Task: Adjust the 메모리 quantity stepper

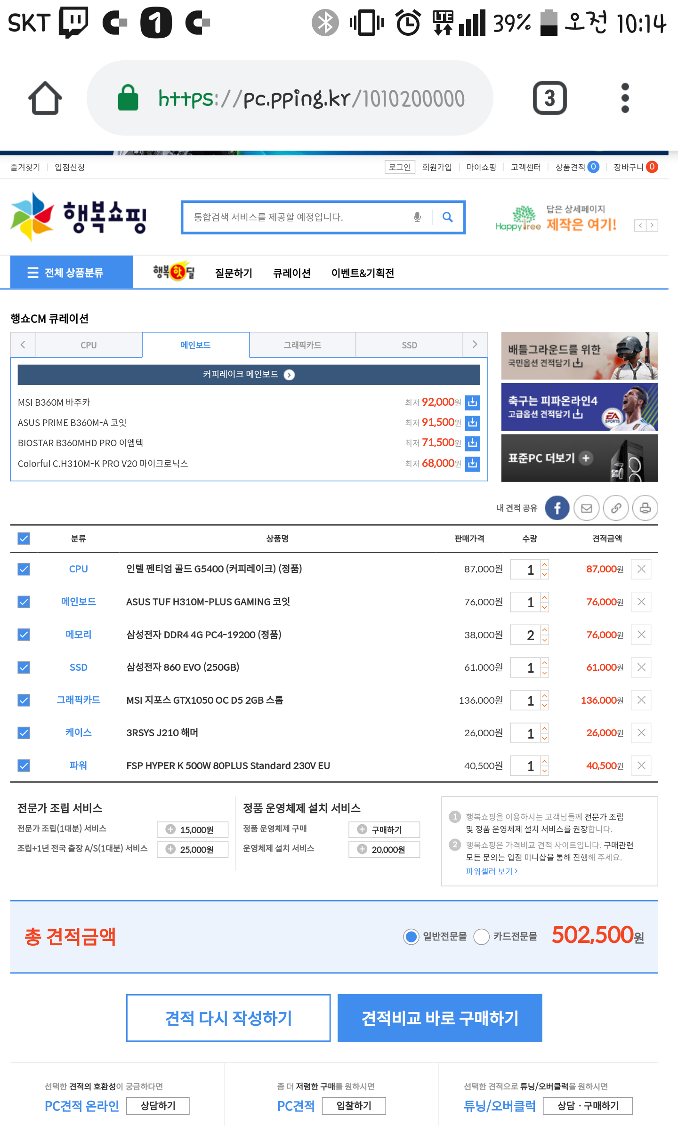Action: click(545, 635)
